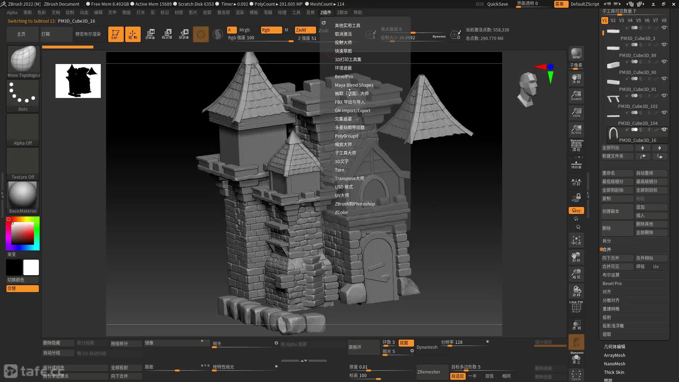The width and height of the screenshot is (679, 382).
Task: Open the ZBrush到Photoshop plugin entry
Action: click(355, 204)
